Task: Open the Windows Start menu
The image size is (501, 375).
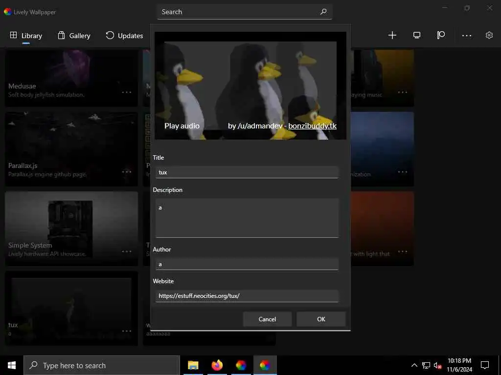Action: point(12,365)
